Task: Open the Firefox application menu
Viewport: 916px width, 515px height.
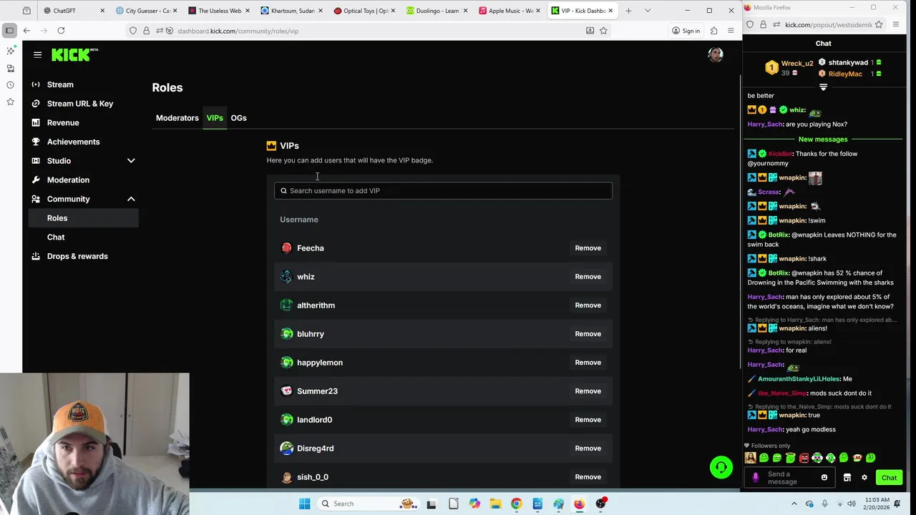Action: coord(731,31)
